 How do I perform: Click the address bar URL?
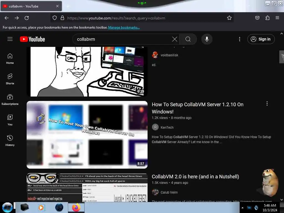click(116, 18)
